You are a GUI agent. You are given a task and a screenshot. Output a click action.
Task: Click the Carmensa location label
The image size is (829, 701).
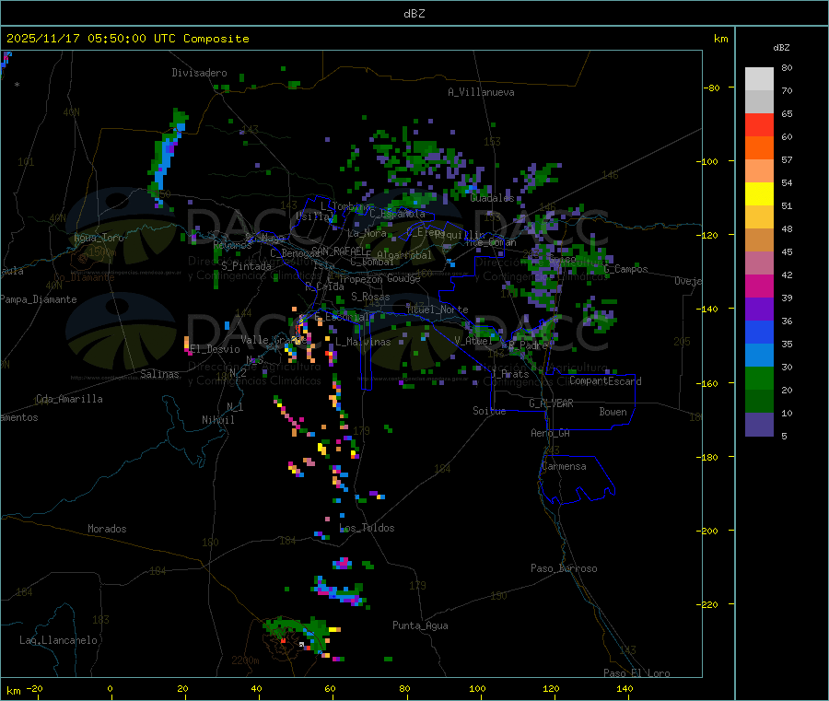click(564, 466)
